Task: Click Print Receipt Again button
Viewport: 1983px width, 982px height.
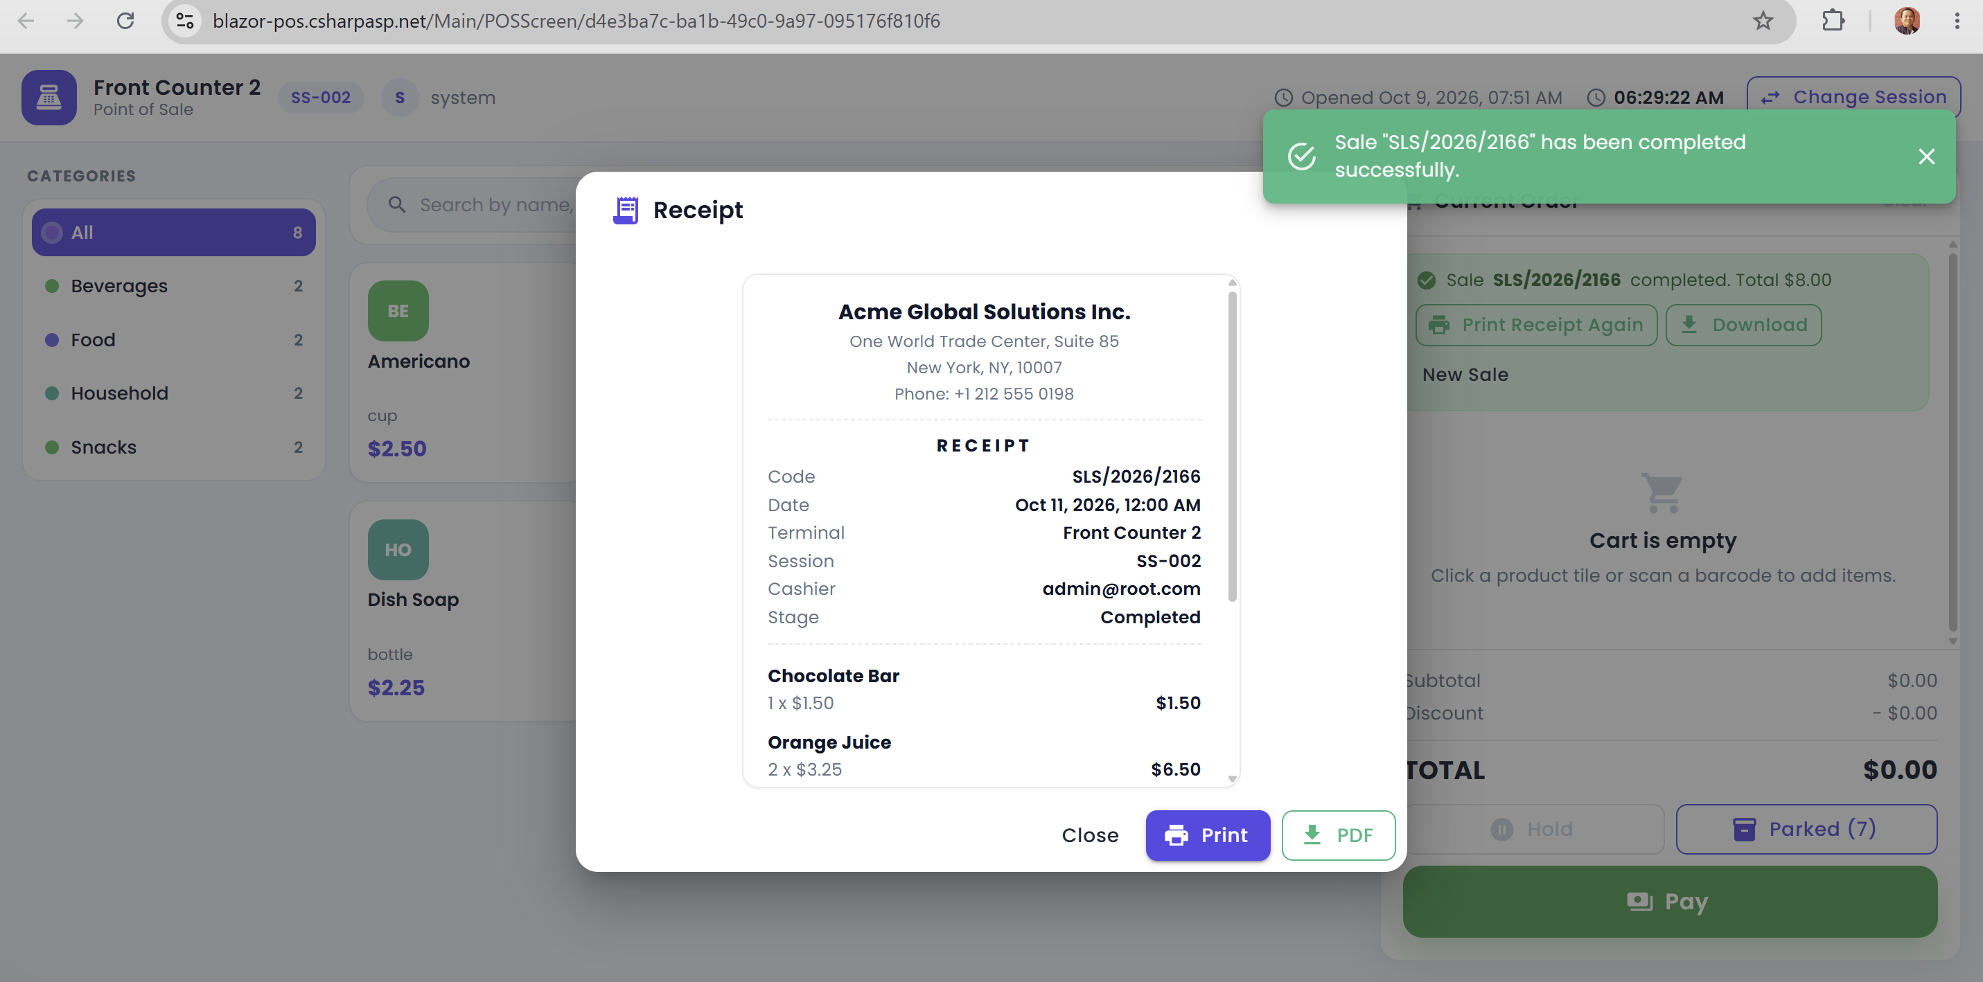Action: [1535, 325]
